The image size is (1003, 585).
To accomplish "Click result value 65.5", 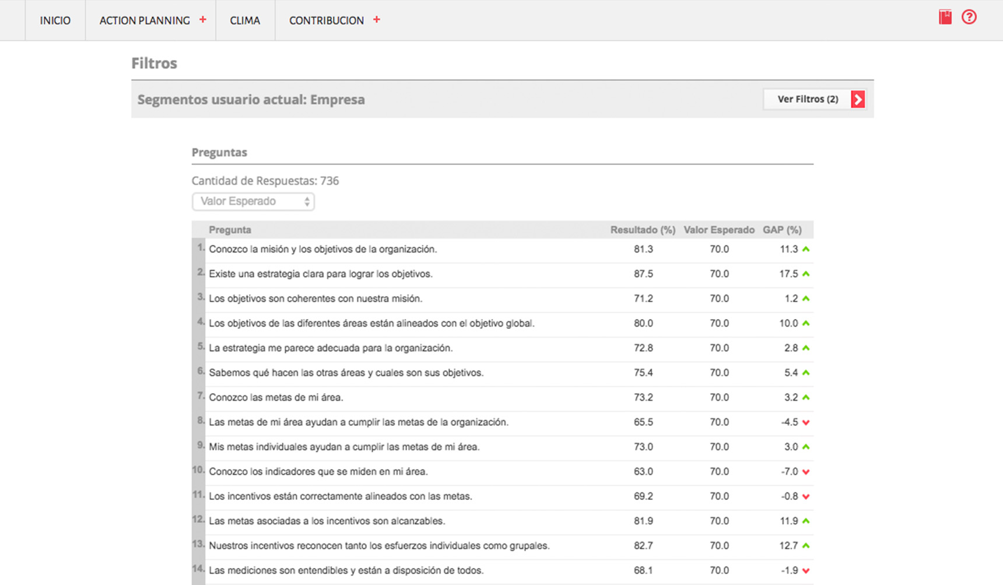I will (643, 422).
